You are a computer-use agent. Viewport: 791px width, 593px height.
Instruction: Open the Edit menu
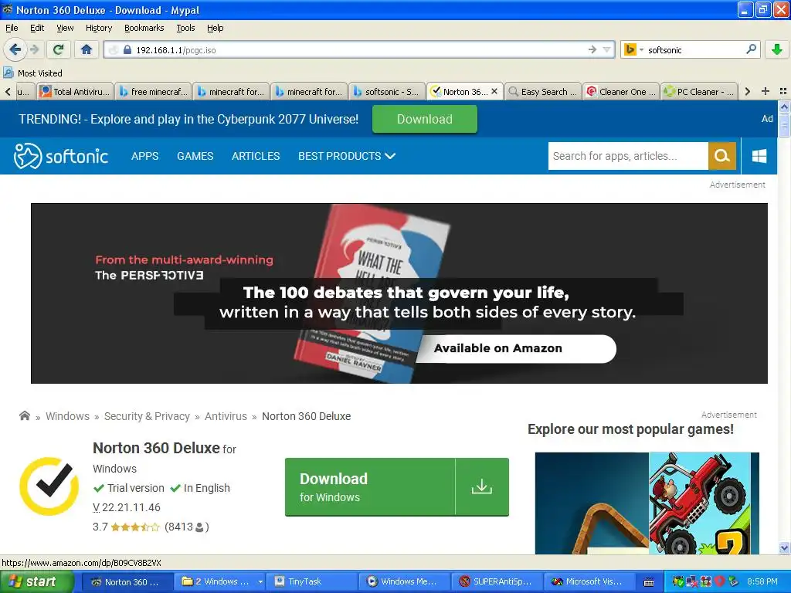[37, 28]
